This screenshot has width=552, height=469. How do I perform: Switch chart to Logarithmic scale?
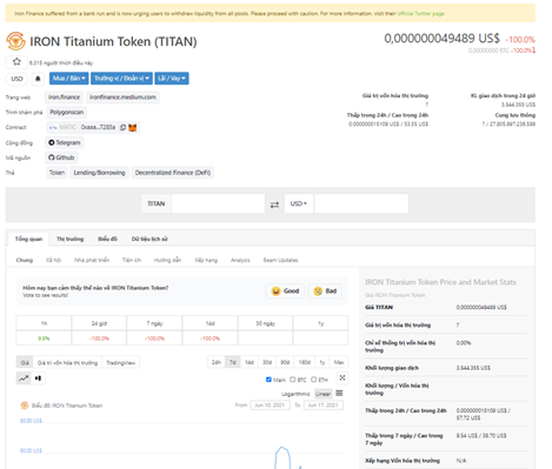tap(295, 394)
